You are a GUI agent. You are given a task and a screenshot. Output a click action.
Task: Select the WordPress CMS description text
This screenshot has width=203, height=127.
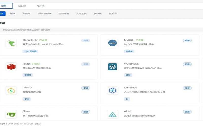143,68
